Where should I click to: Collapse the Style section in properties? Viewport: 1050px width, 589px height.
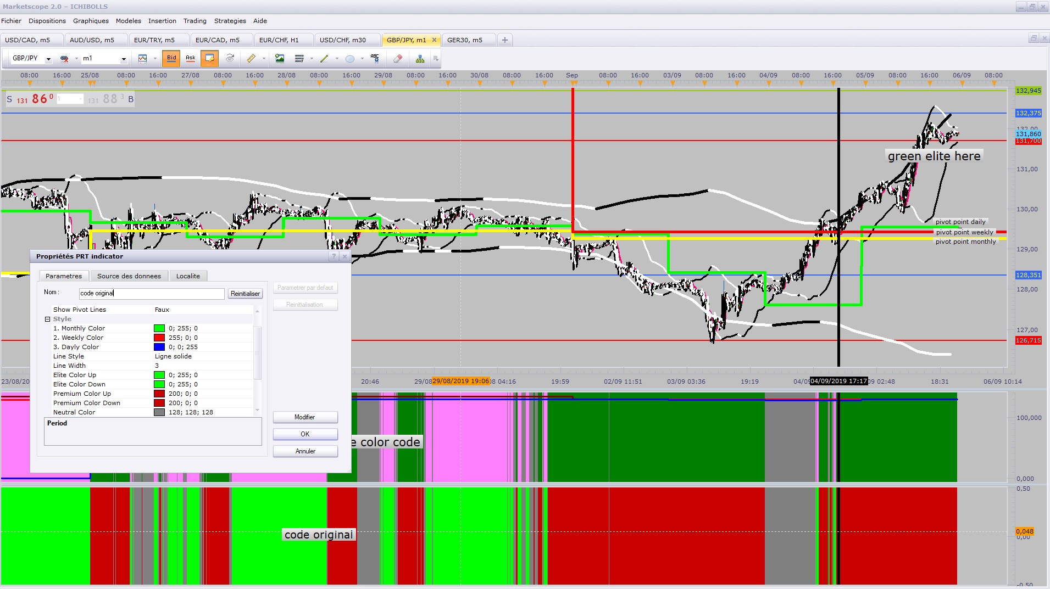47,319
